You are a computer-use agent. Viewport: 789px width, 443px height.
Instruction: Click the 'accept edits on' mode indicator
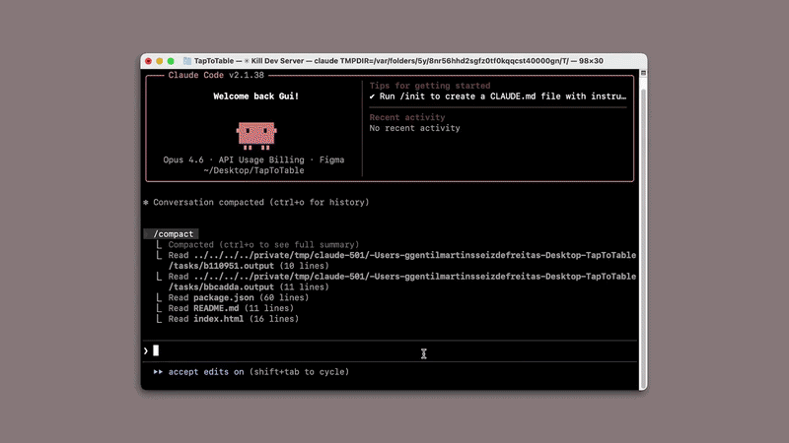click(206, 372)
